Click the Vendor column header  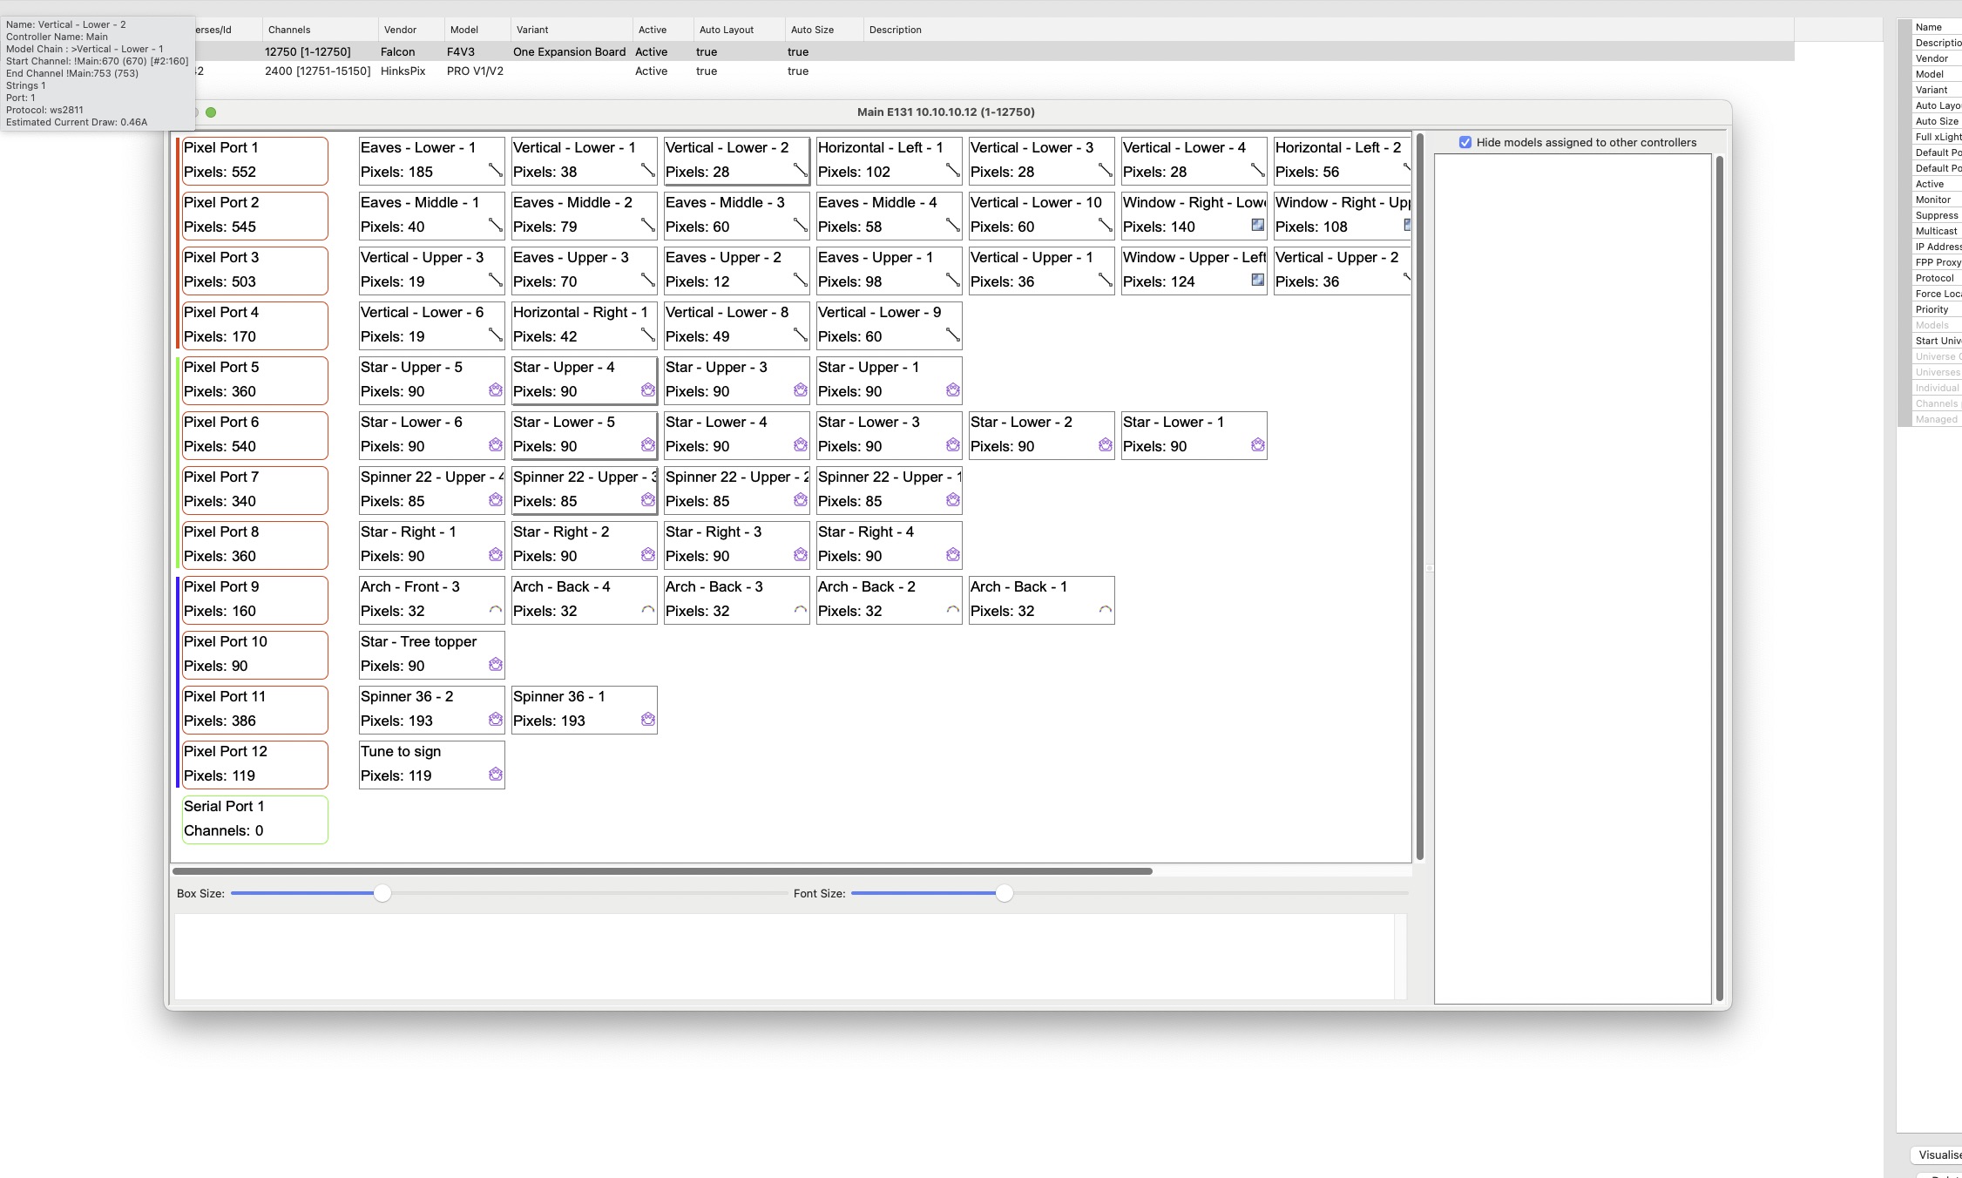[x=400, y=30]
